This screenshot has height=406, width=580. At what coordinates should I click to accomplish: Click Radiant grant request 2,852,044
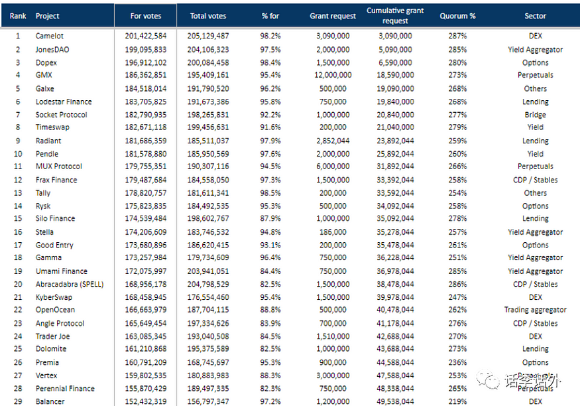click(333, 141)
